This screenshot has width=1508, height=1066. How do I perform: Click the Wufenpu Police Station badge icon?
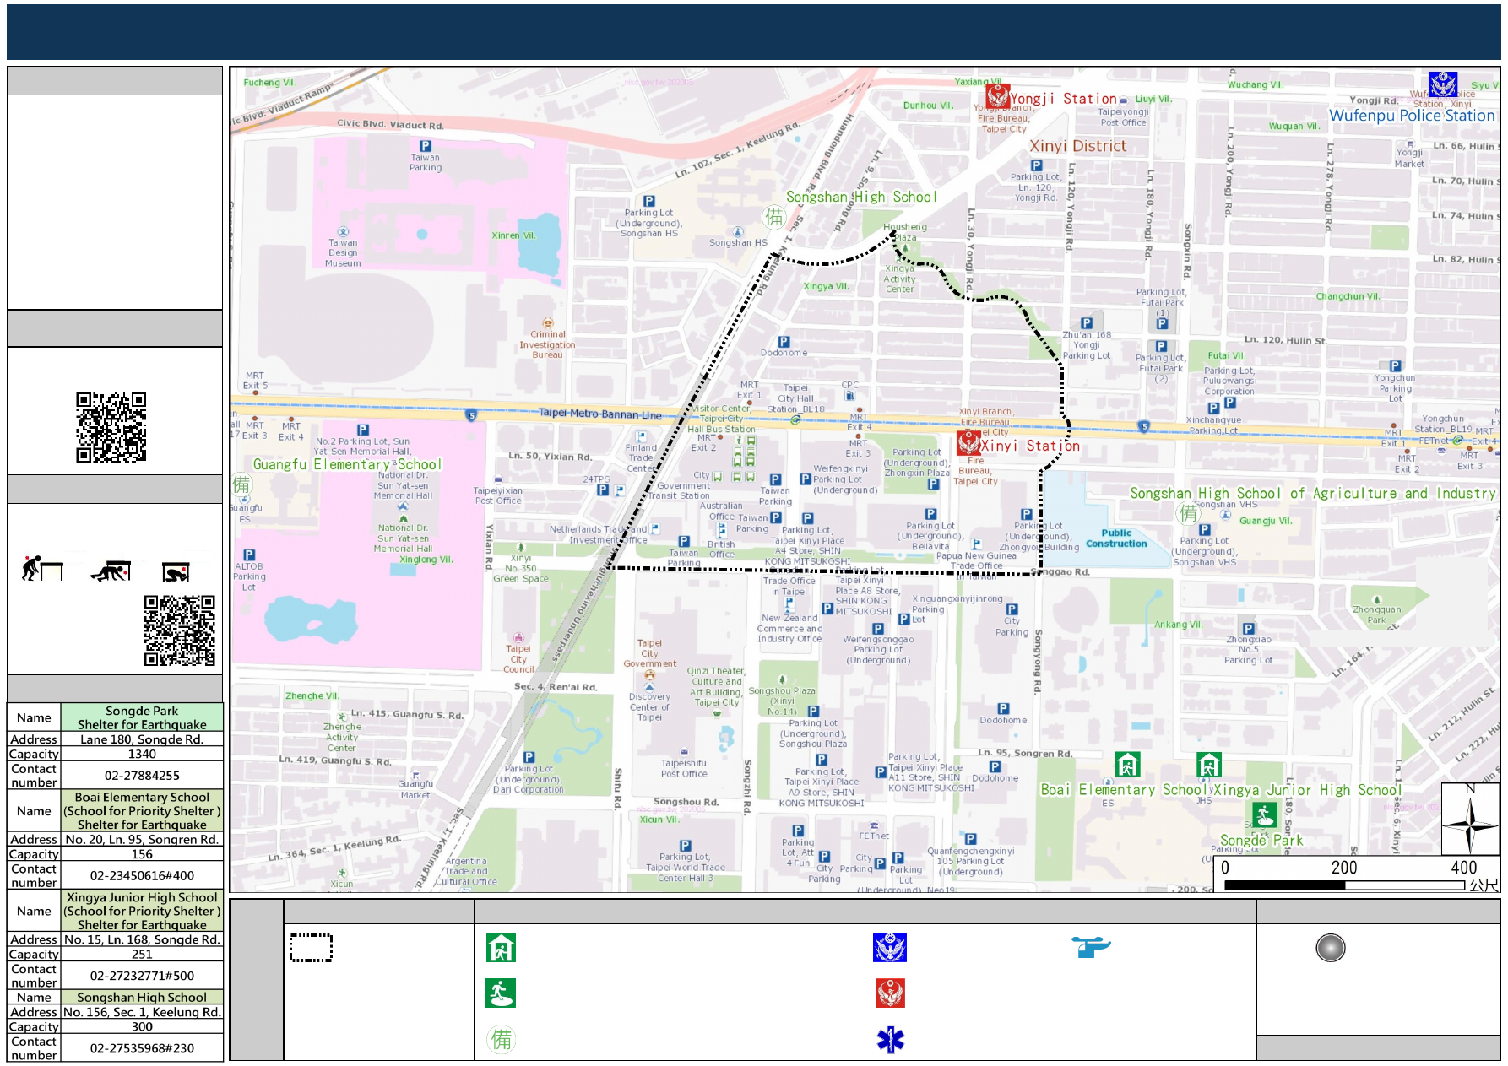1443,84
